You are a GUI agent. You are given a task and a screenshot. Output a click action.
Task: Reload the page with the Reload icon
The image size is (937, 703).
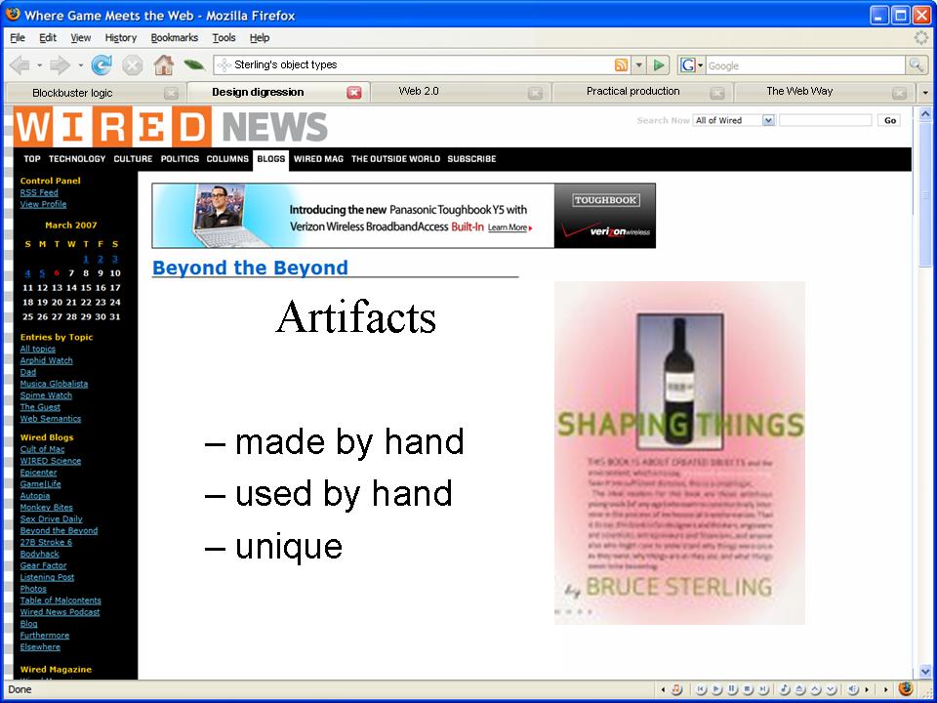[x=101, y=64]
